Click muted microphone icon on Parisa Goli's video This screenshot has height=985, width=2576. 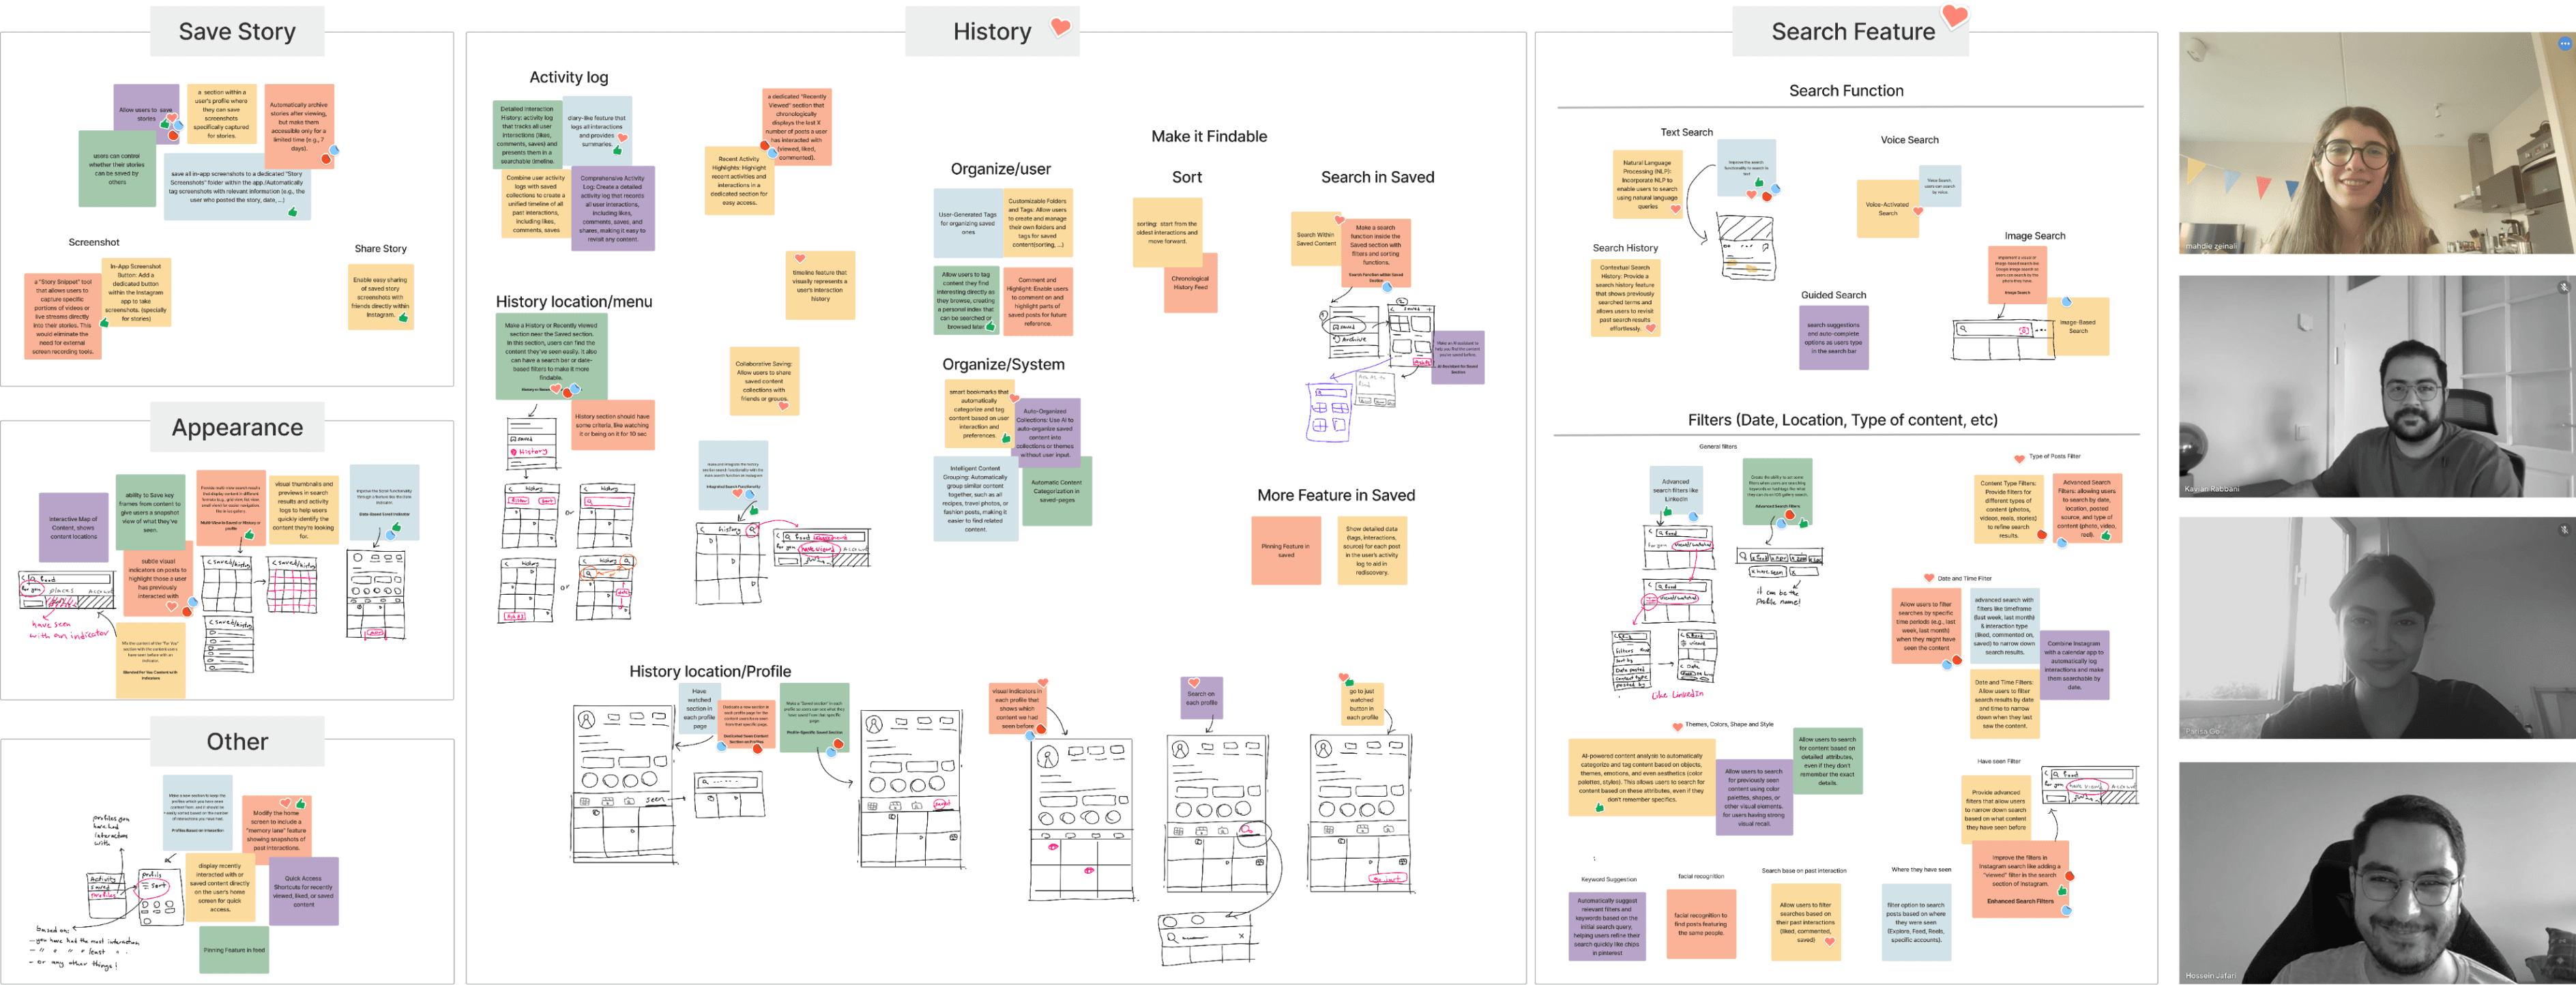pos(2564,530)
